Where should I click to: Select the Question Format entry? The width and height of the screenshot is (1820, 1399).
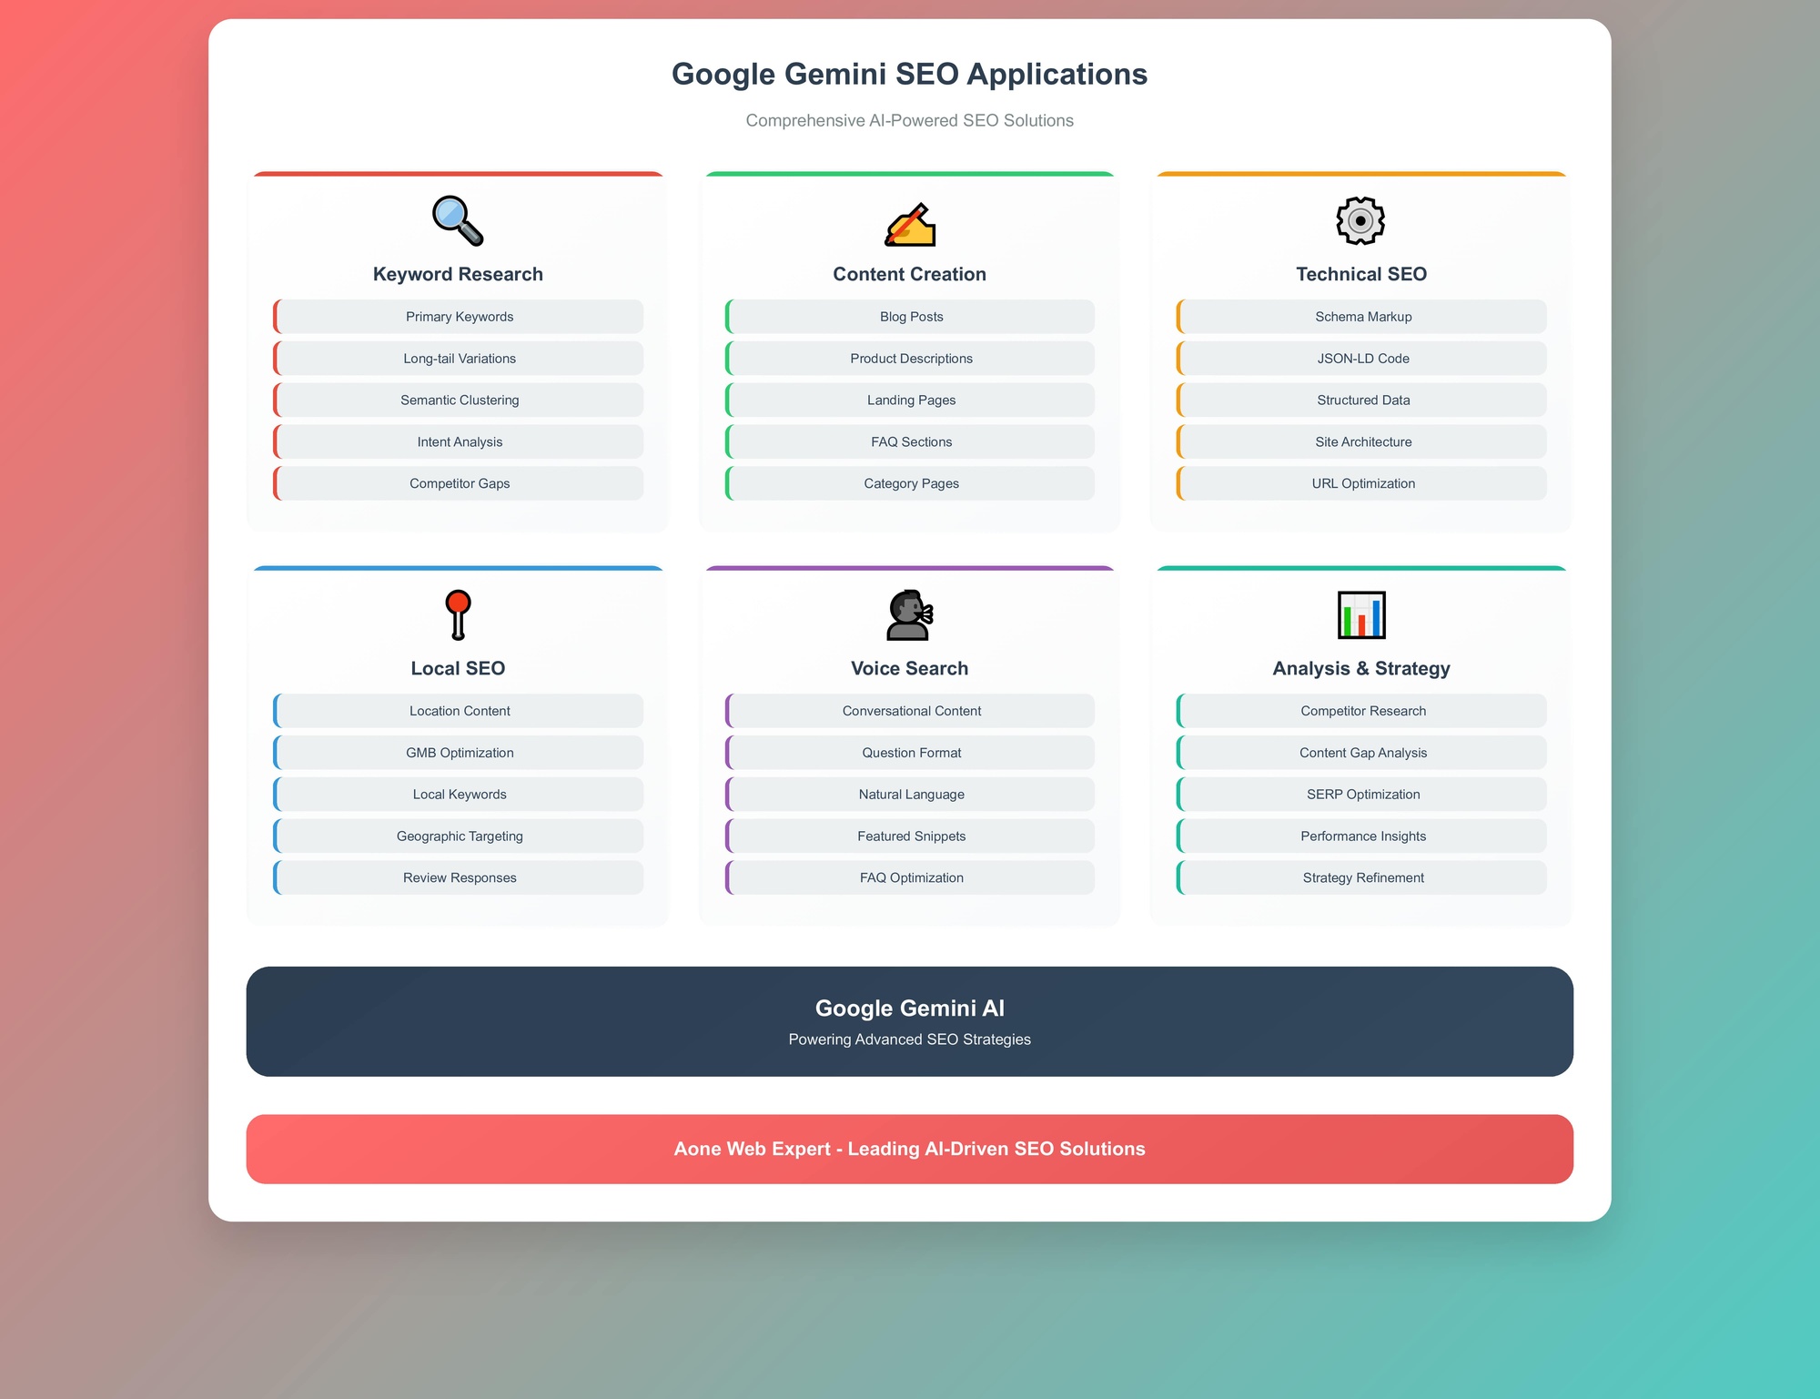[910, 753]
